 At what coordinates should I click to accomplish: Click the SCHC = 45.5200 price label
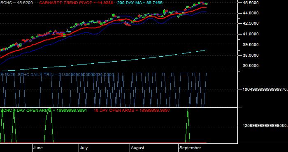coord(16,3)
